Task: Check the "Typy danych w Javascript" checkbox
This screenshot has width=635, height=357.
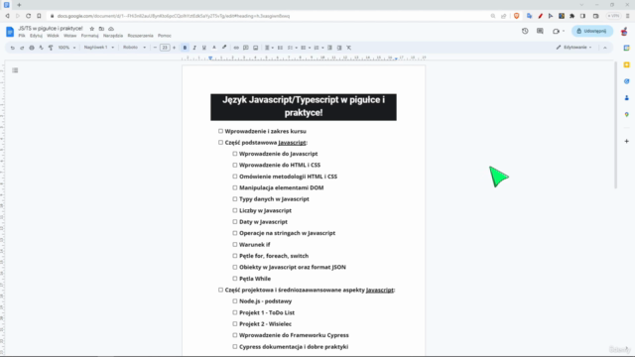Action: (235, 199)
